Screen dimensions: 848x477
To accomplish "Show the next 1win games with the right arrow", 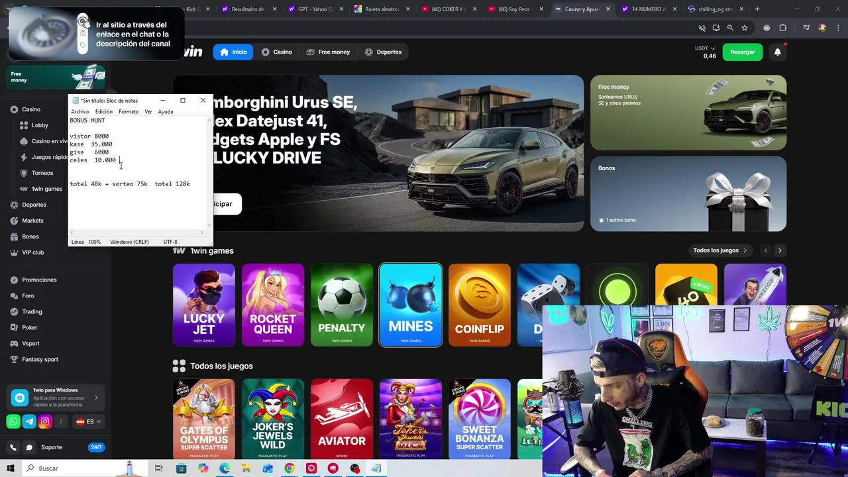I will 780,250.
